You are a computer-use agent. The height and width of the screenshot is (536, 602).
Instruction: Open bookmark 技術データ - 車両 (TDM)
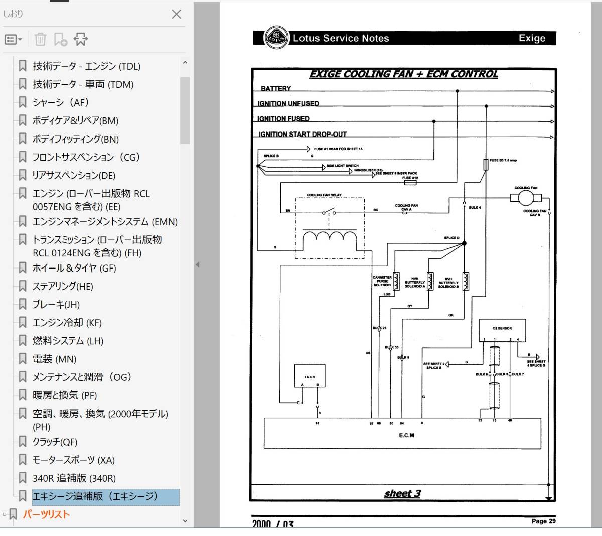[x=83, y=84]
